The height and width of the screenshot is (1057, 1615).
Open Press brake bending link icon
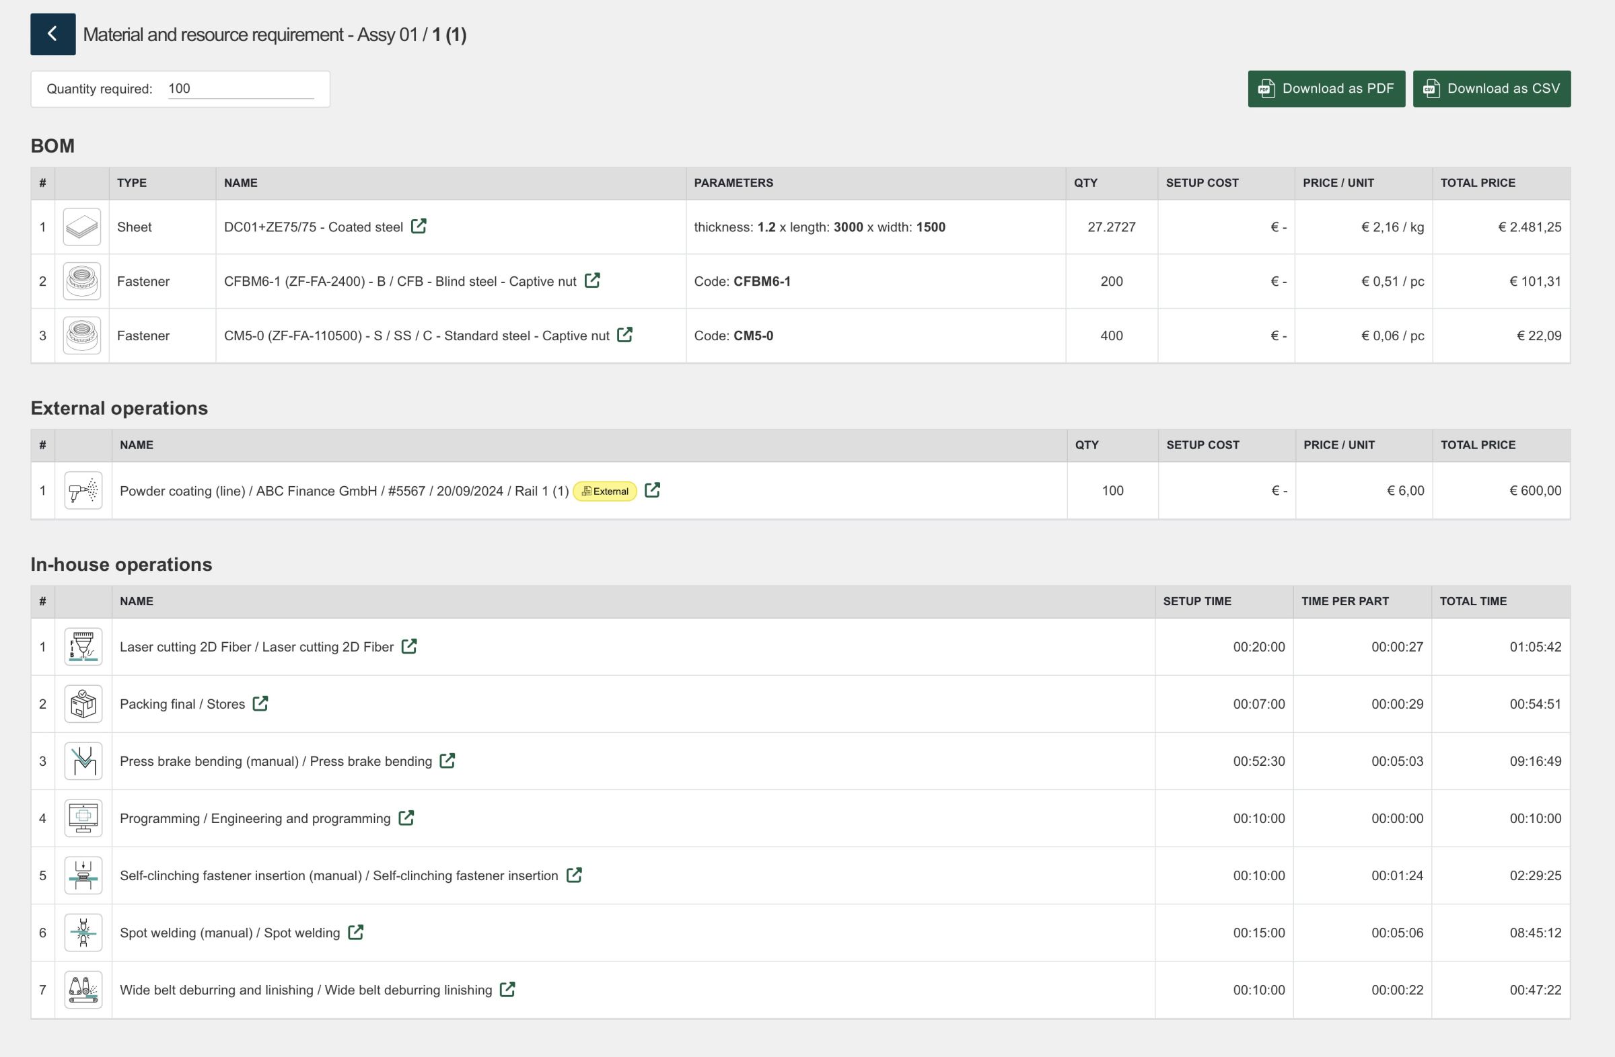447,760
